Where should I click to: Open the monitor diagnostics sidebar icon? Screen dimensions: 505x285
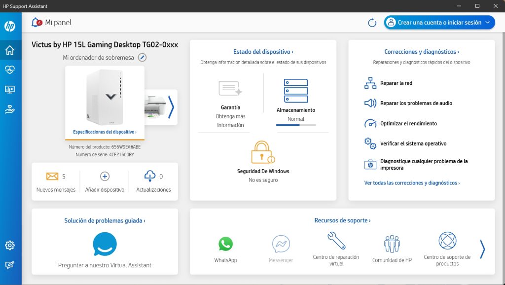pyautogui.click(x=10, y=90)
